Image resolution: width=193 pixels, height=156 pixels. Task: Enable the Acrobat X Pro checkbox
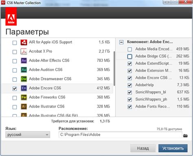click(15, 52)
